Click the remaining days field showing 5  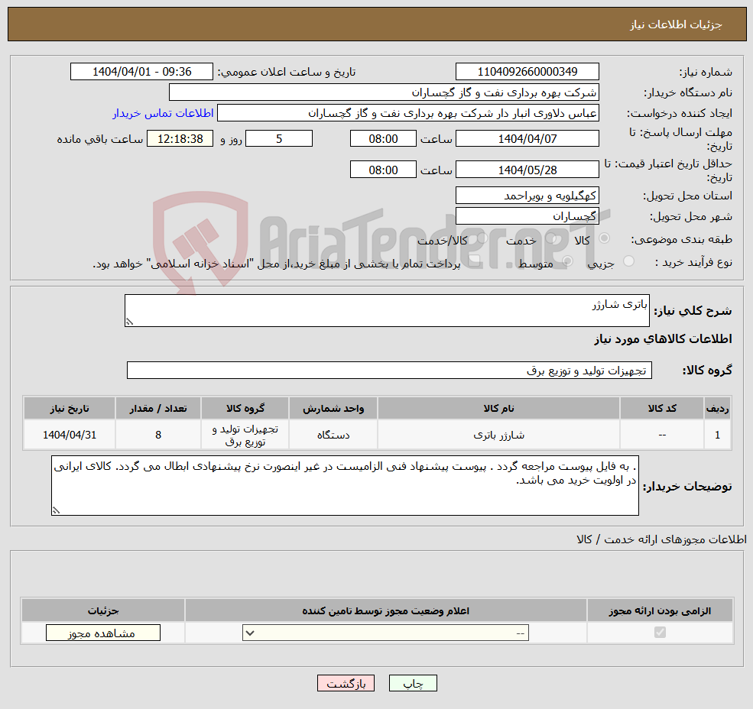(x=279, y=139)
